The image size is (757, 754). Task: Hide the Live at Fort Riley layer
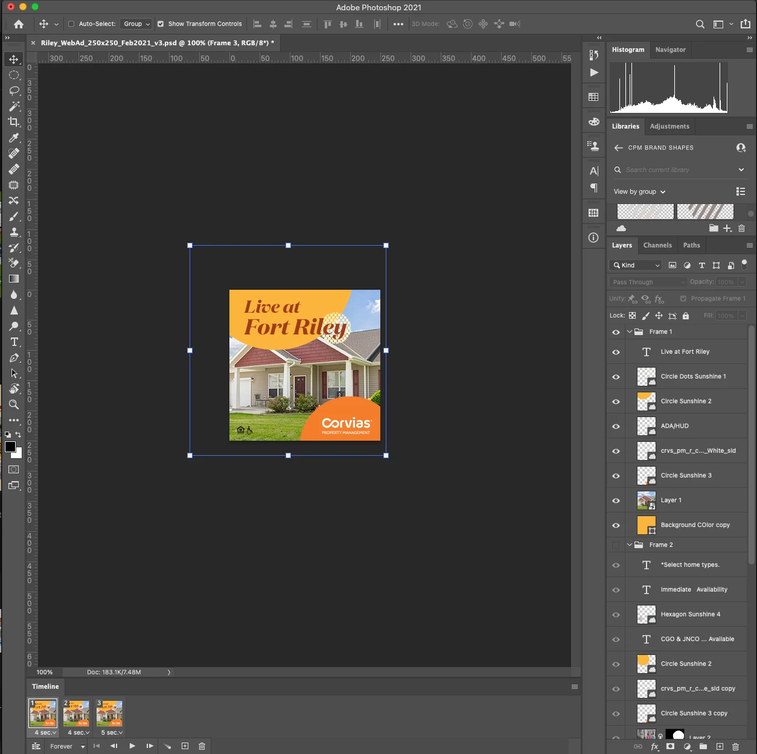click(x=616, y=352)
